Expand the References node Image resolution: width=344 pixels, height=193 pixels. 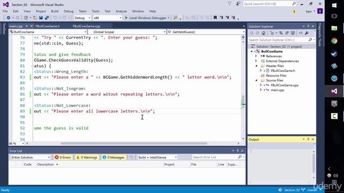256,56
